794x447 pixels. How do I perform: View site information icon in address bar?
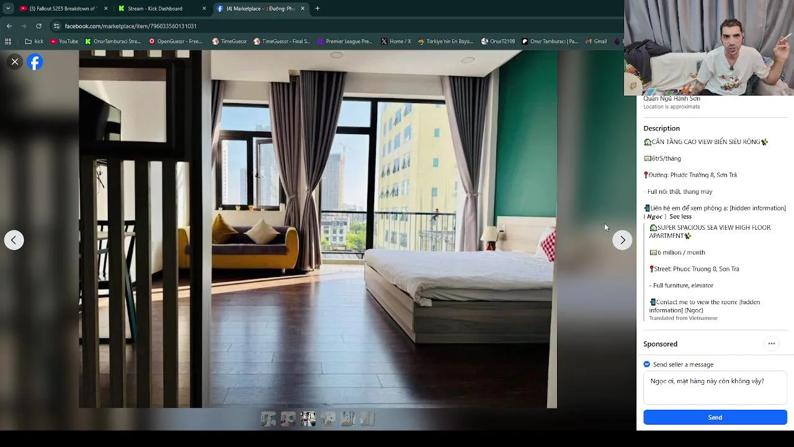pos(56,26)
